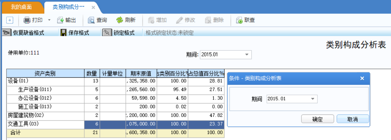Screen dimensions: 391x140
Task: Click the 保存格式 floppy disk icon
Action: [x=64, y=33]
